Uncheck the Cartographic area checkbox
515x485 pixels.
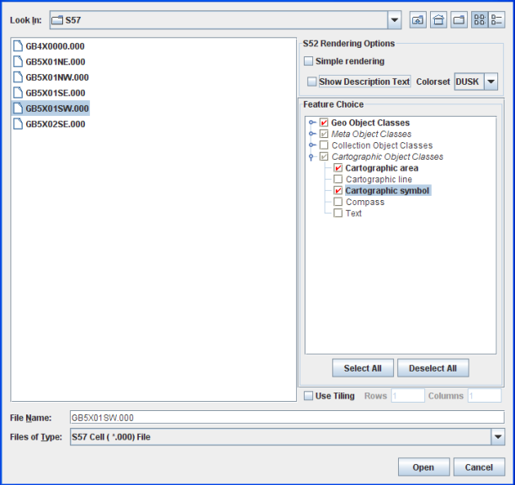pos(338,168)
